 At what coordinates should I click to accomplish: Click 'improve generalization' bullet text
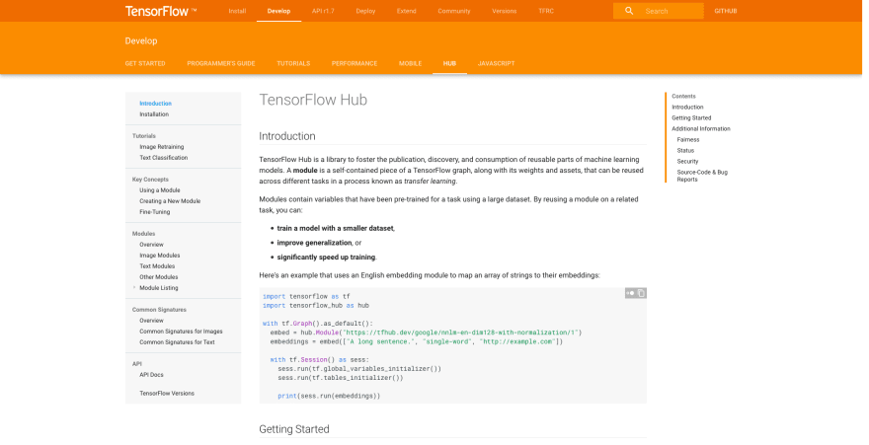314,243
